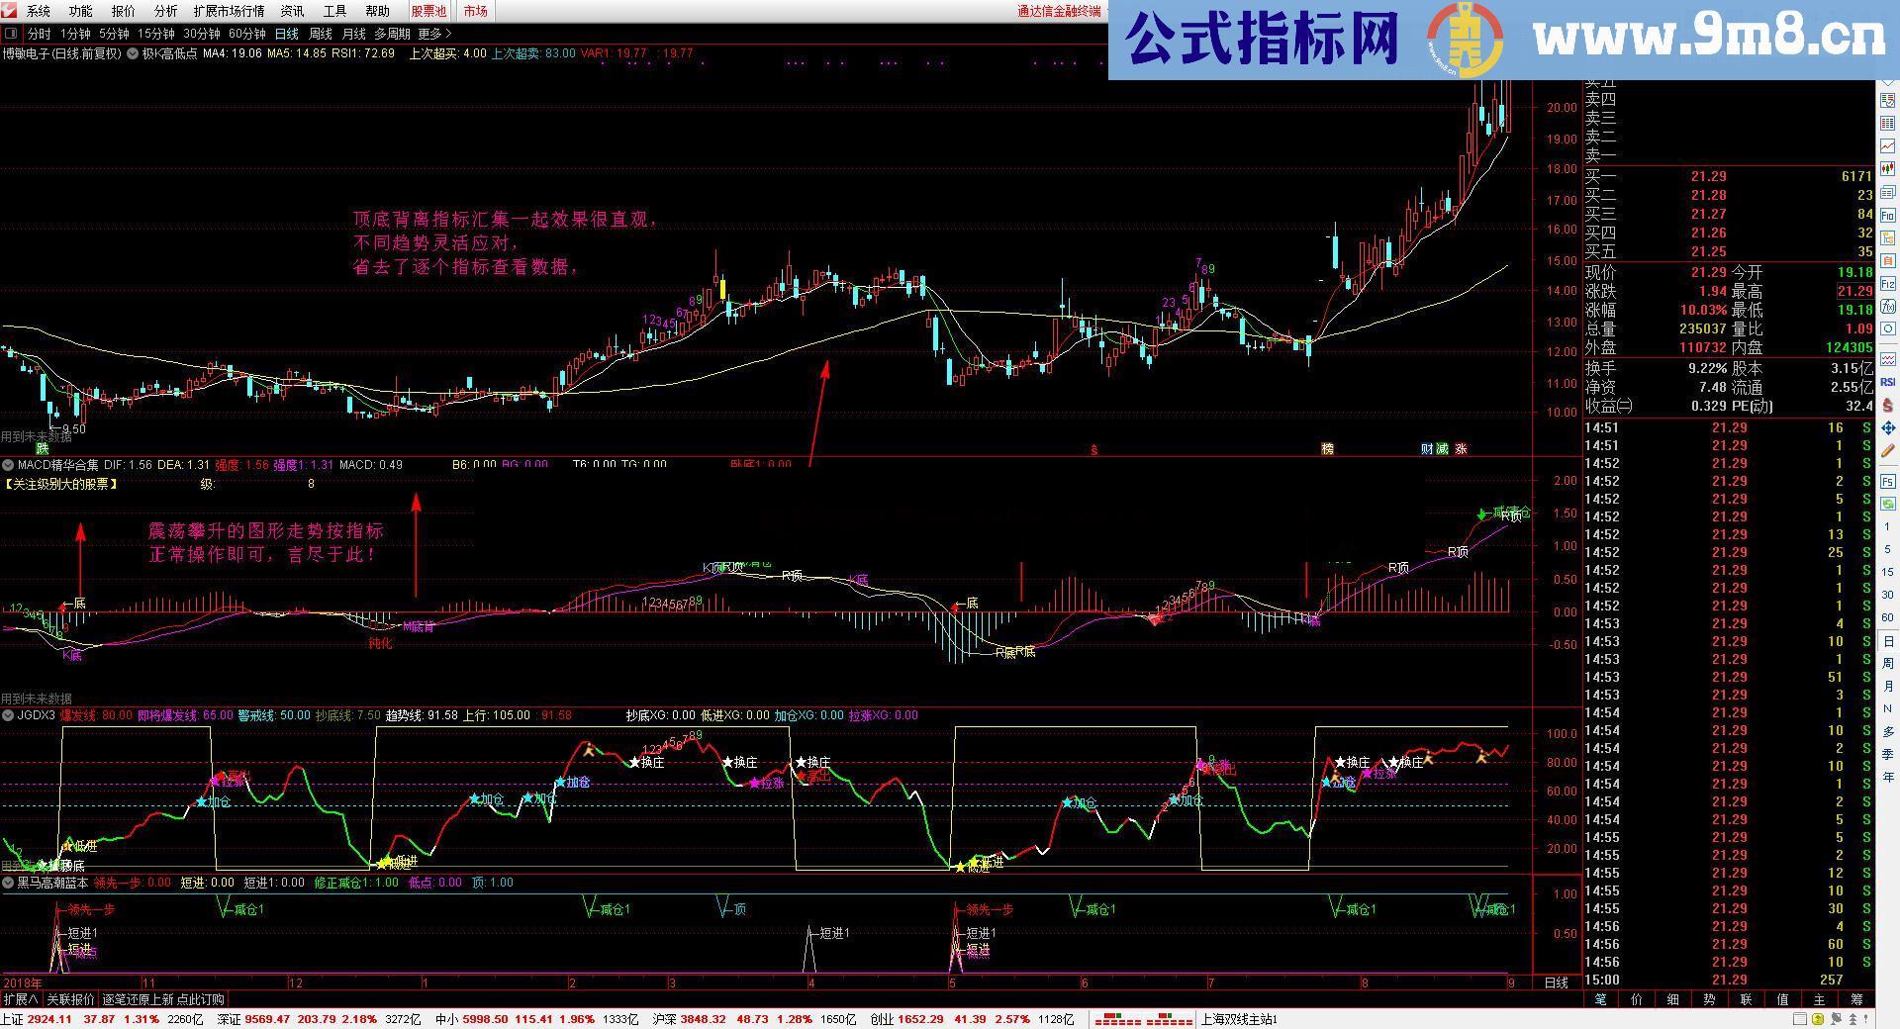The image size is (1900, 1029).
Task: Click the red TDX logo at top left
Action: coord(10,11)
